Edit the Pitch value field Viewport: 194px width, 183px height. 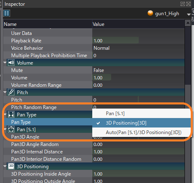pyautogui.click(x=138, y=100)
